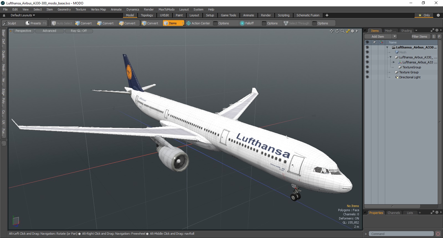Screen dimensions: 443x238
Task: Click the S filter button
Action: coord(434,37)
